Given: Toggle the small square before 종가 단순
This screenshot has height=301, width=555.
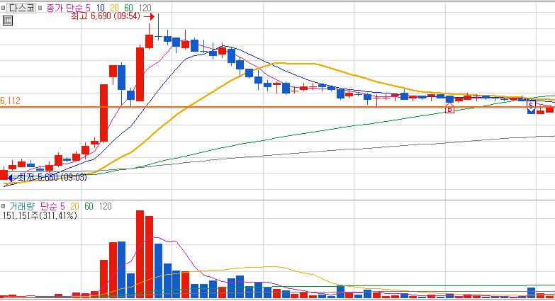Looking at the screenshot, I should tap(40, 8).
